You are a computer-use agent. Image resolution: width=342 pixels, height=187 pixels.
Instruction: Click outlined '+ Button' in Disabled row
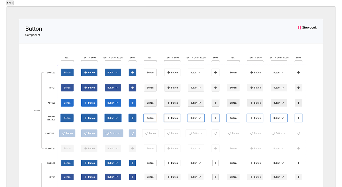[x=172, y=148]
